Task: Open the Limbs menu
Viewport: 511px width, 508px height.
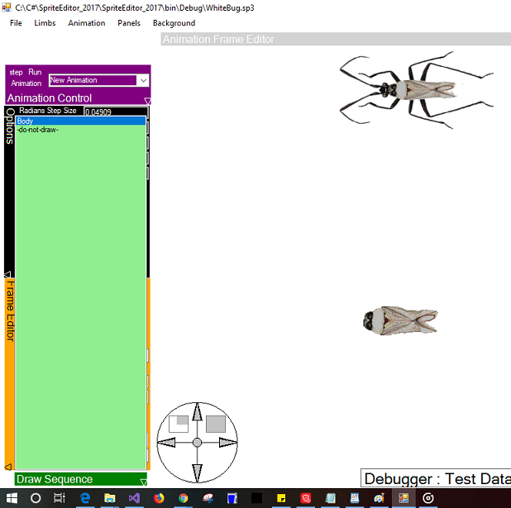Action: point(45,23)
